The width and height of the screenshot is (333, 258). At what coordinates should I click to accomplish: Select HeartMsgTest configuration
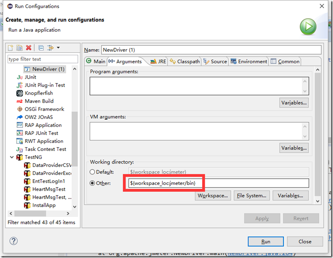click(x=49, y=189)
